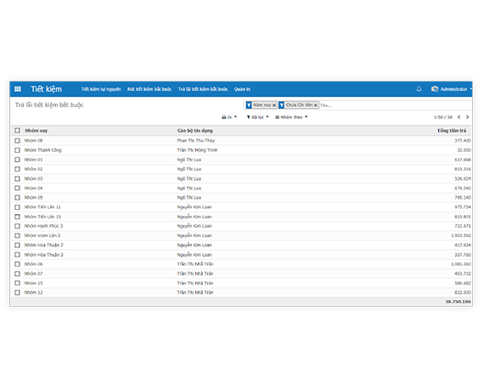Image resolution: width=484 pixels, height=389 pixels.
Task: Open the 'Nhóm 08' record
Action: (34, 141)
